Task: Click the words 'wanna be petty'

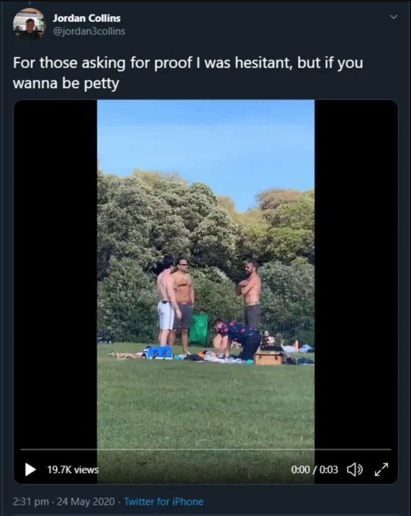Action: 66,84
